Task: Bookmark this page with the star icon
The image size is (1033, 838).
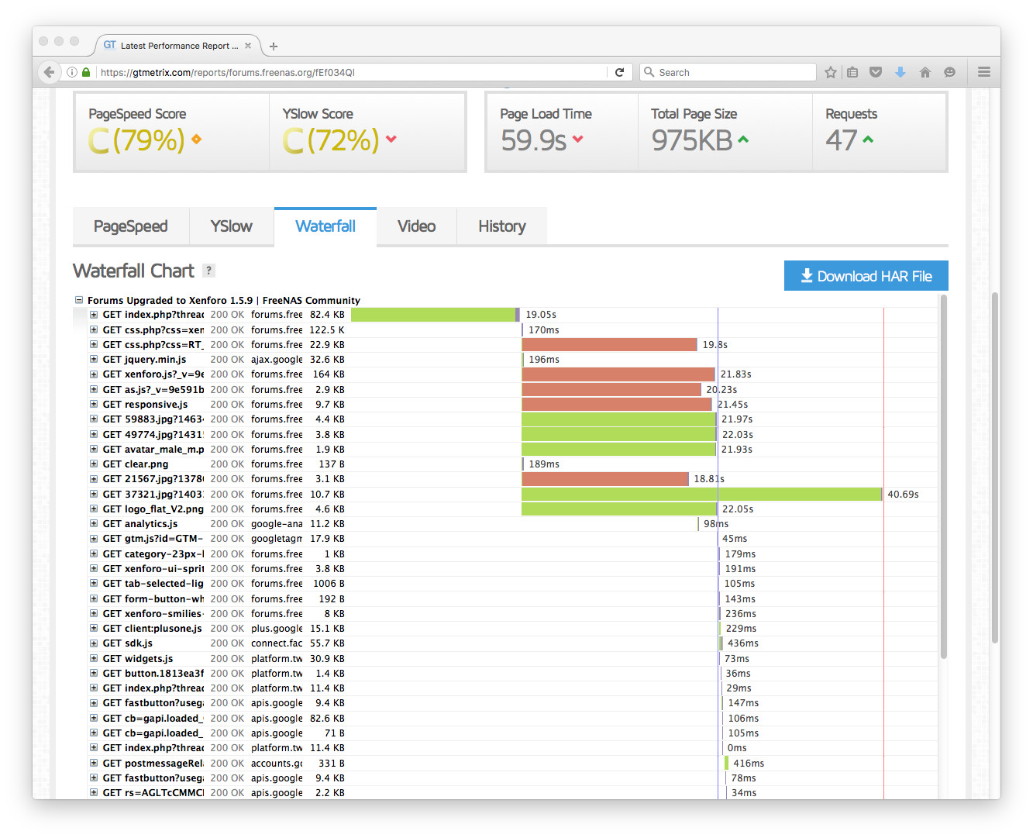Action: click(x=831, y=72)
